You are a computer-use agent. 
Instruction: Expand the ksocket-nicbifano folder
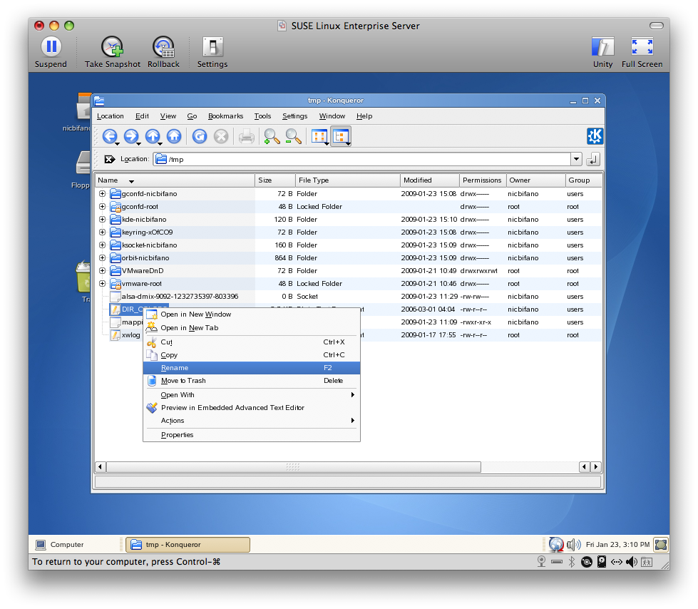pyautogui.click(x=103, y=245)
